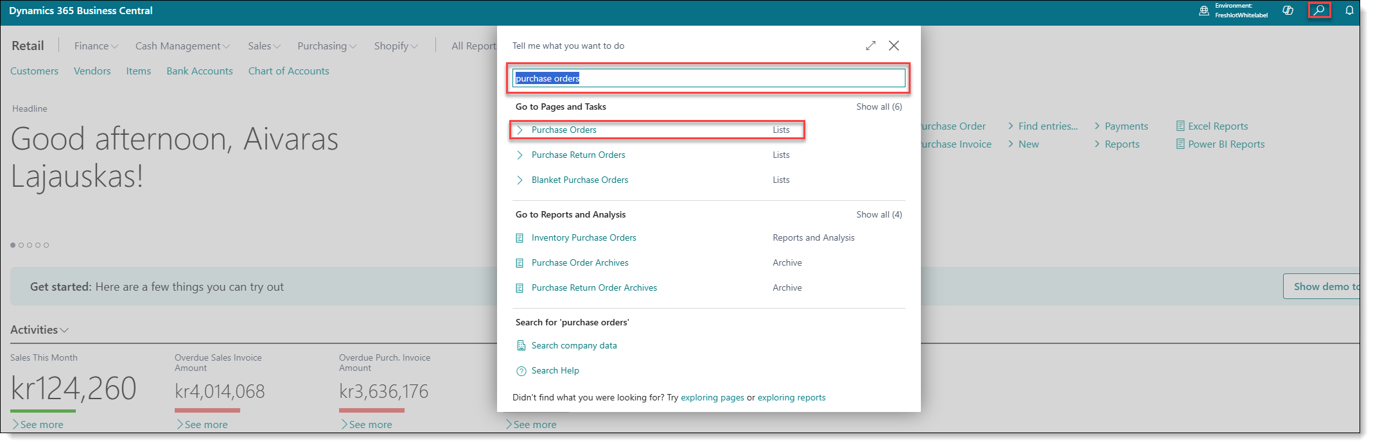
Task: Click chevron icon beside Purchase Return Orders
Action: (x=520, y=155)
